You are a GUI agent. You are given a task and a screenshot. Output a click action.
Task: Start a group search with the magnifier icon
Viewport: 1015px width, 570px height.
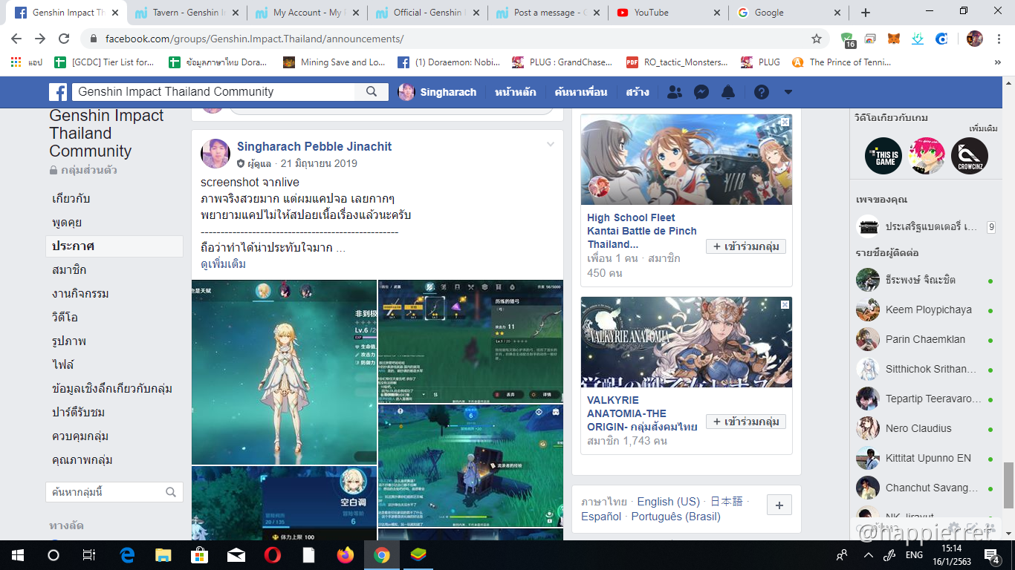pyautogui.click(x=370, y=91)
